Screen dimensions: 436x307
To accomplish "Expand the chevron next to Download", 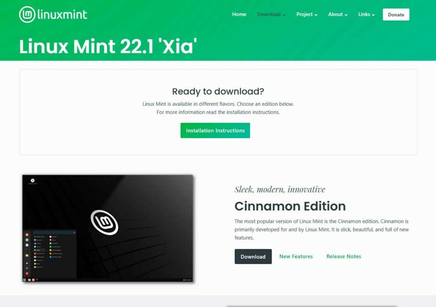I will [x=284, y=15].
